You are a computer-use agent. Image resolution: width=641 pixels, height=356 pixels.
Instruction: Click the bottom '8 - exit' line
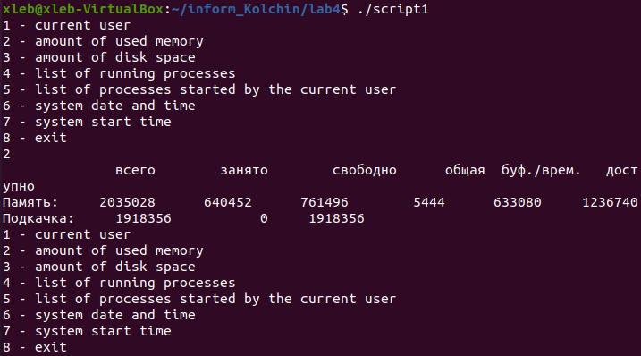pos(34,347)
